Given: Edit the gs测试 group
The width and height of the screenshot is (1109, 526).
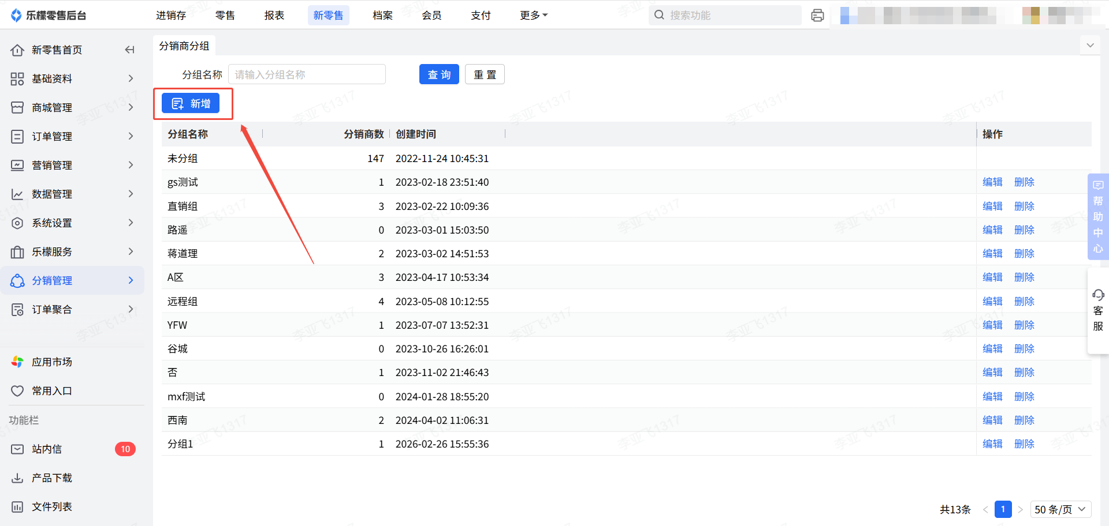Looking at the screenshot, I should (x=992, y=182).
